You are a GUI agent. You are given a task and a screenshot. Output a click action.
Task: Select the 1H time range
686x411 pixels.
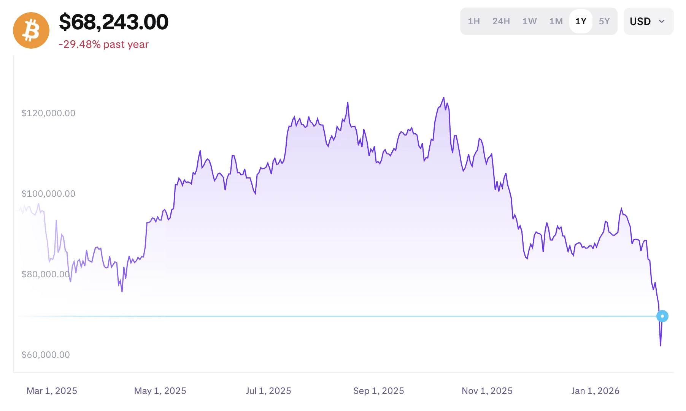474,21
